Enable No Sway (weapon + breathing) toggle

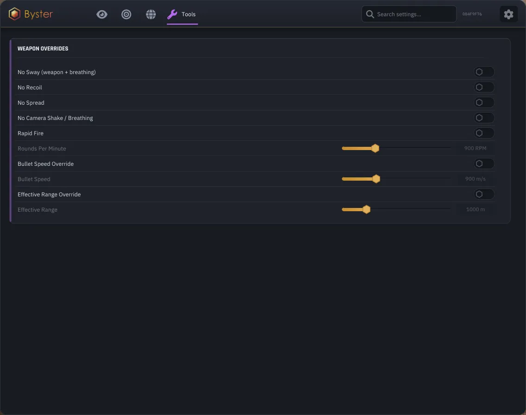point(483,72)
